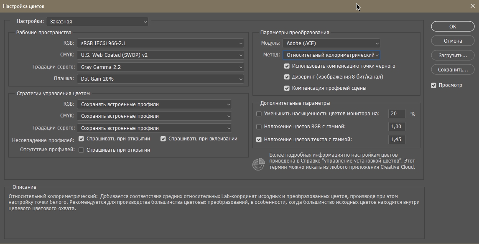The height and width of the screenshot is (244, 479).
Task: Close the Настройка цветов dialog
Action: (472, 6)
